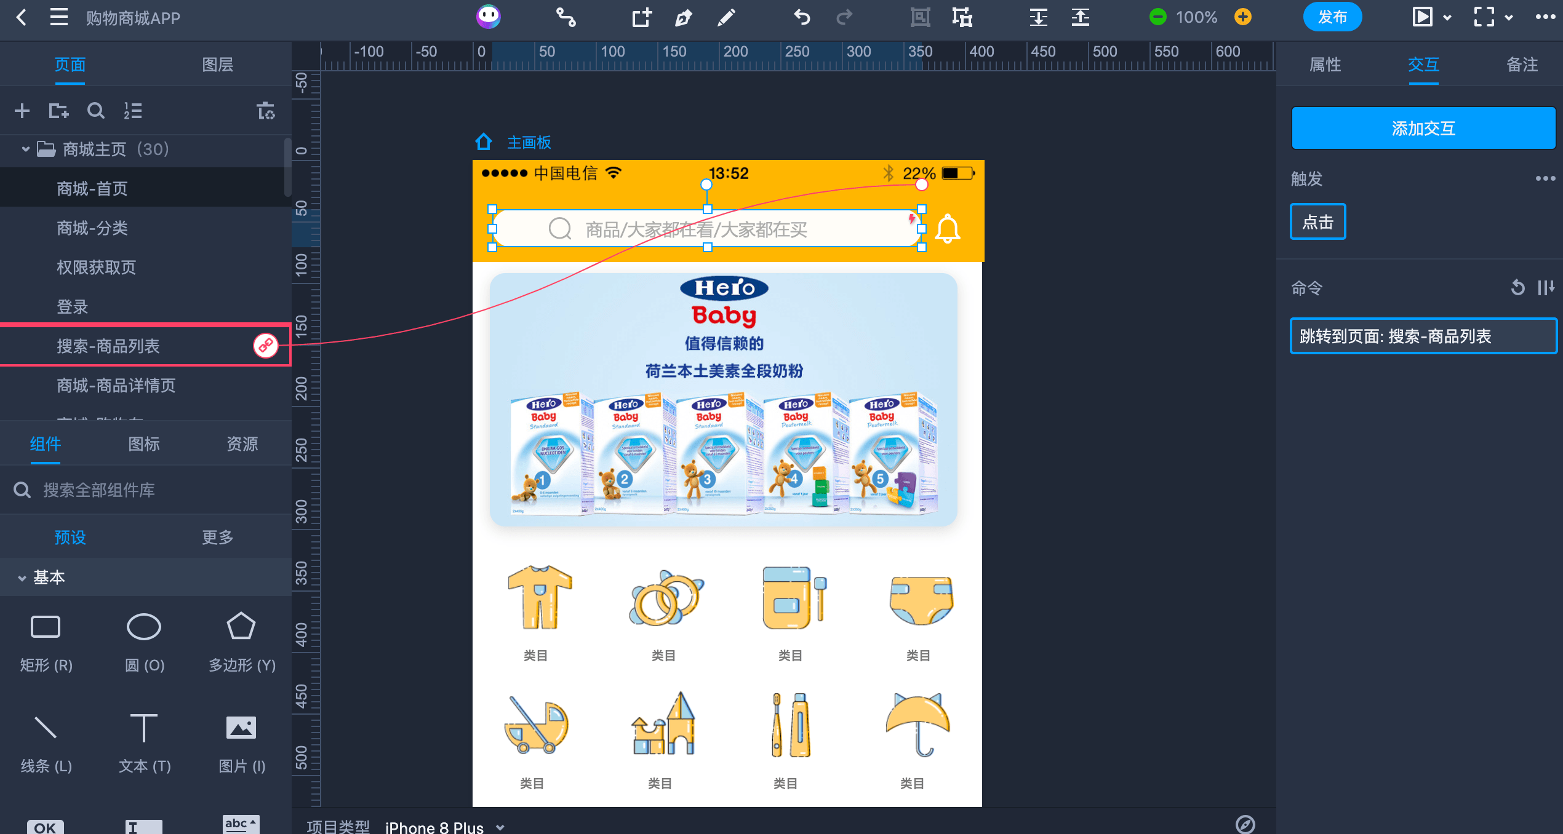
Task: Open the preview play dropdown arrow
Action: click(x=1447, y=18)
